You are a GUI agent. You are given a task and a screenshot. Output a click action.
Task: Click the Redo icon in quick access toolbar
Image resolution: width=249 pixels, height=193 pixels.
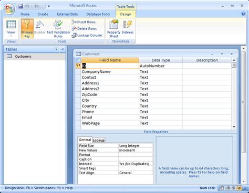coord(37,6)
